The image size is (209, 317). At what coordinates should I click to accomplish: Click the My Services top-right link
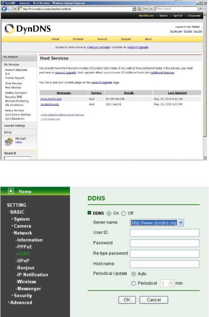pos(176,31)
